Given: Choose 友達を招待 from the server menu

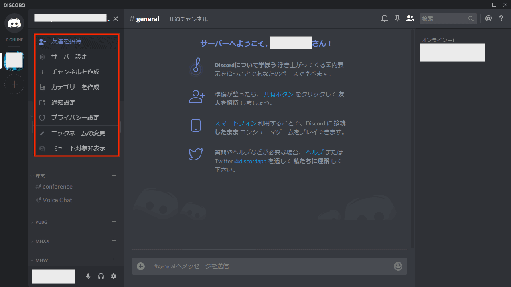Looking at the screenshot, I should [77, 41].
